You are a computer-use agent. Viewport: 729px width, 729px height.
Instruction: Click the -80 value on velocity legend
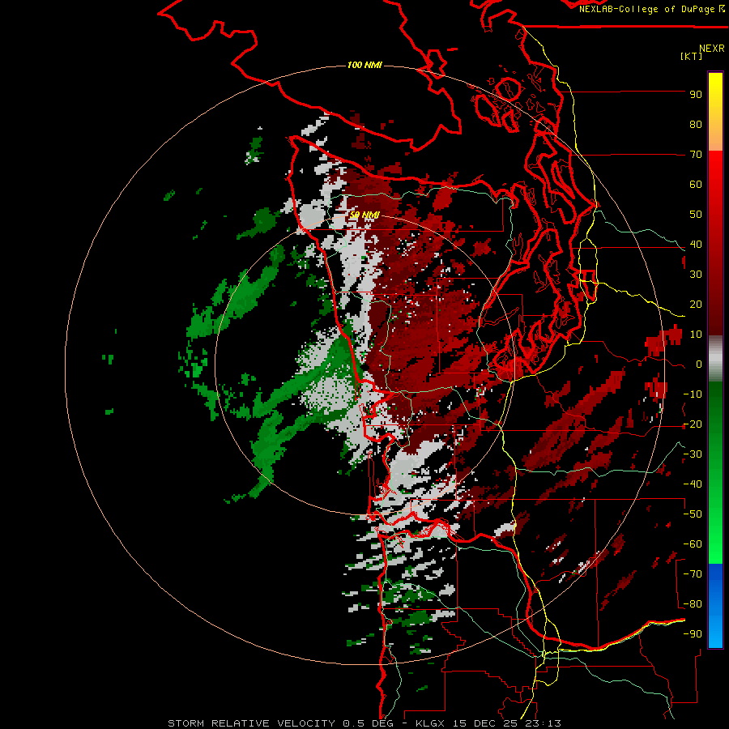pyautogui.click(x=693, y=604)
